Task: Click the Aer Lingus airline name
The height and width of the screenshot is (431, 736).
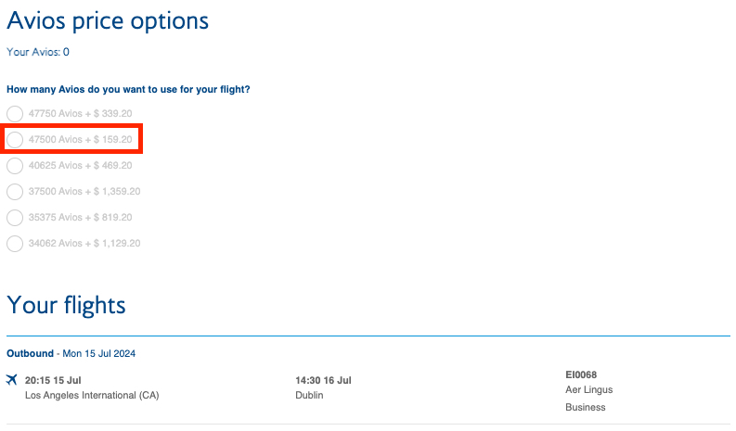Action: tap(588, 390)
